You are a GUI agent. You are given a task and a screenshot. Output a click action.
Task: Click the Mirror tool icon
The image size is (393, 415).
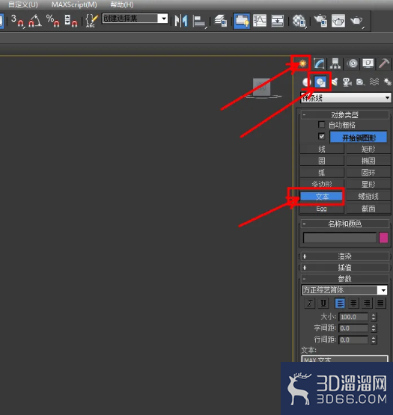[x=181, y=21]
